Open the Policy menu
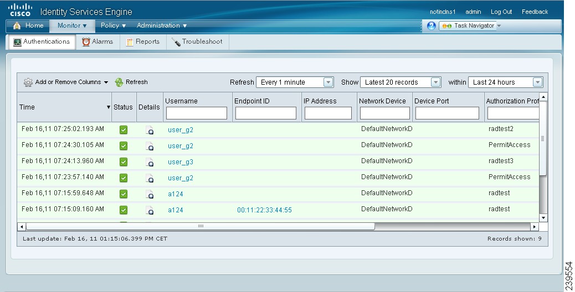The width and height of the screenshot is (575, 292). click(x=114, y=25)
